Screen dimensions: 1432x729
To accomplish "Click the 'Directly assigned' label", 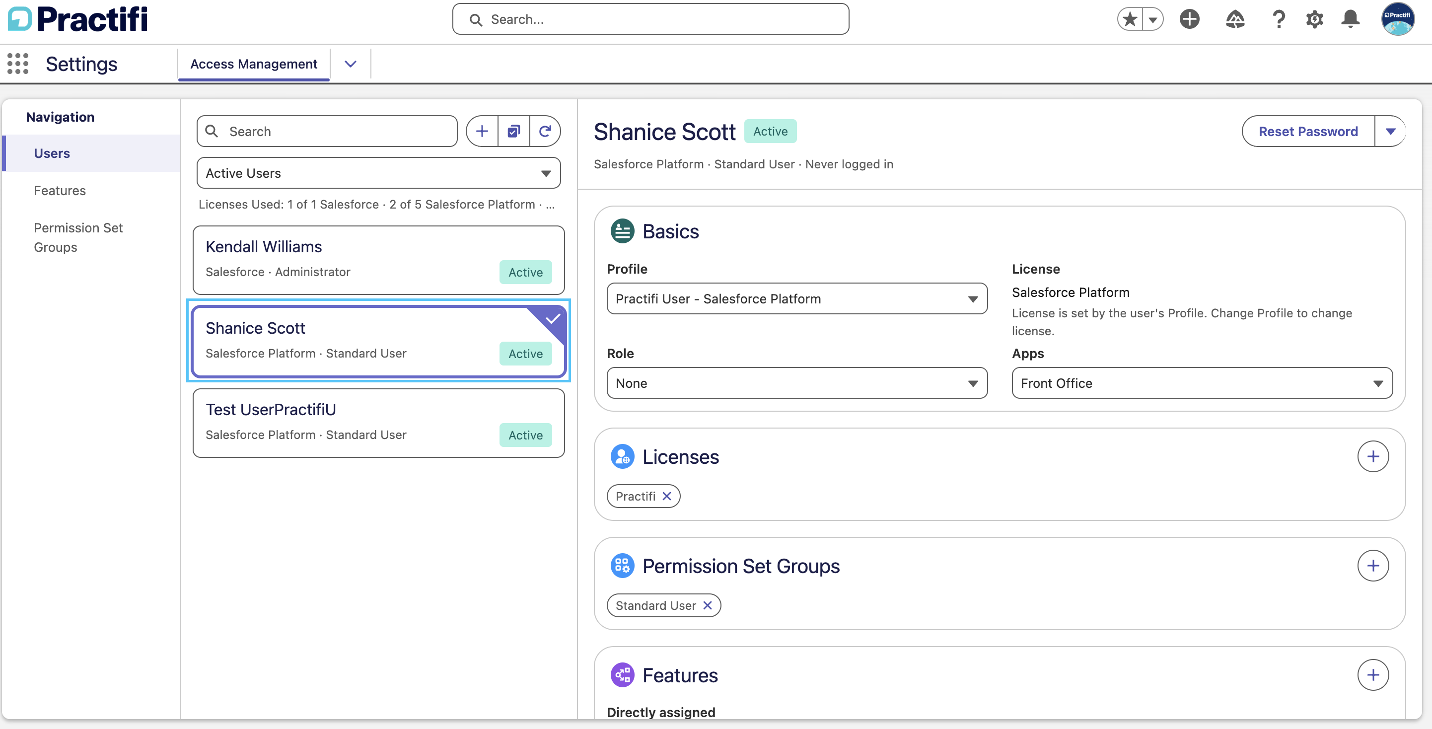I will coord(661,712).
